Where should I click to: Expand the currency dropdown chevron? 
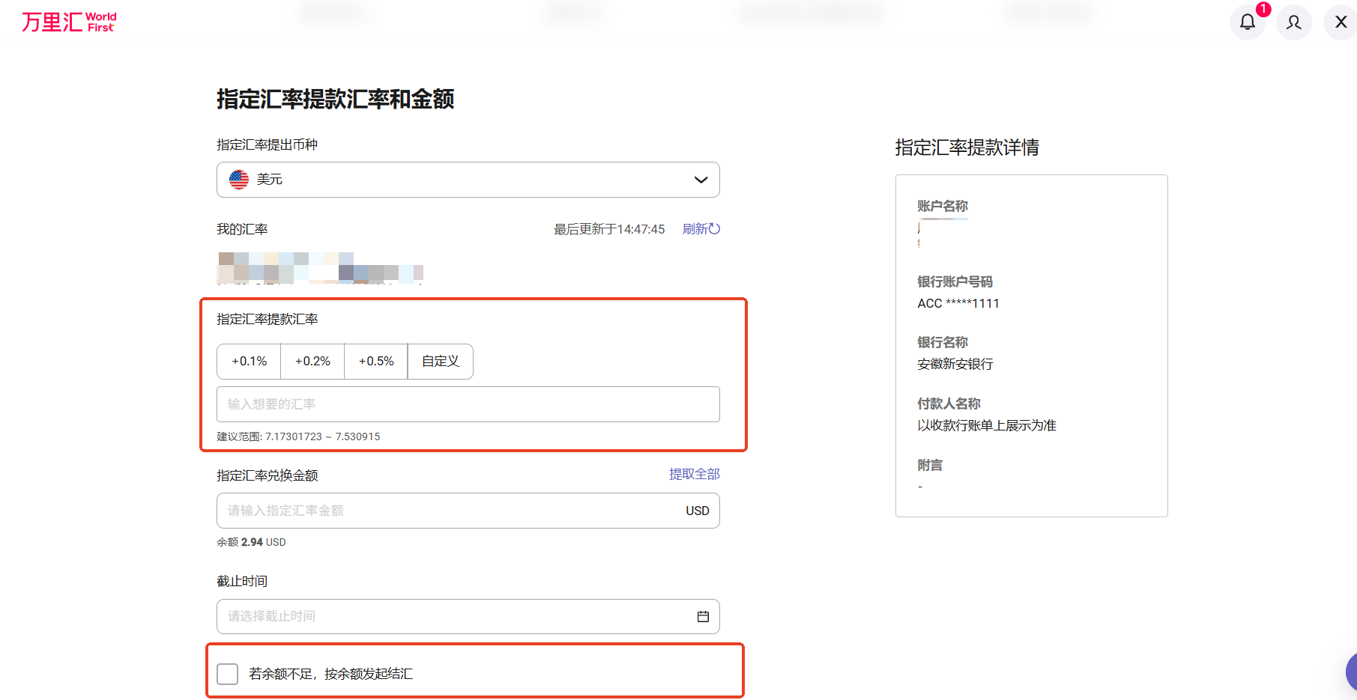(701, 180)
